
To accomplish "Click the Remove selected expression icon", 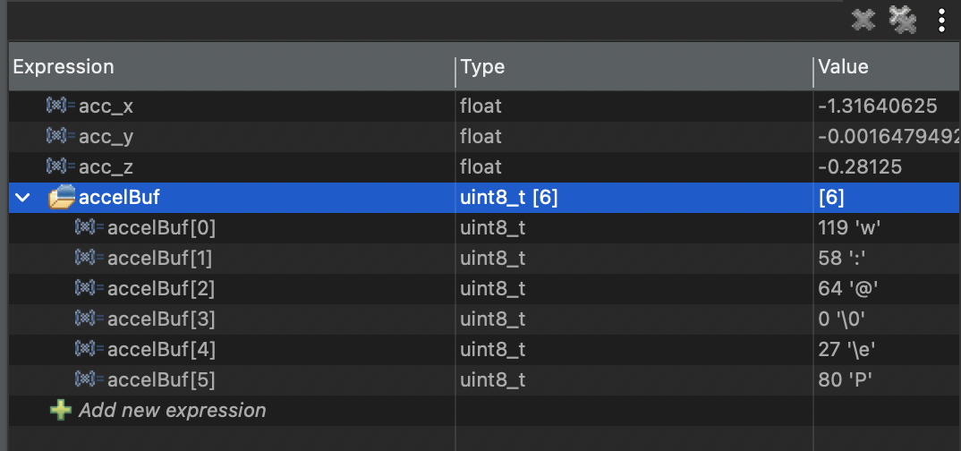I will tap(863, 20).
